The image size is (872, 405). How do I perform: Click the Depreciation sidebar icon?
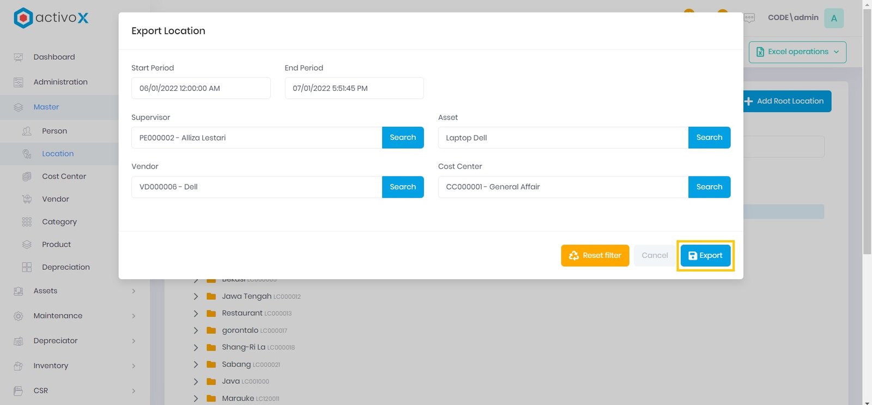27,267
